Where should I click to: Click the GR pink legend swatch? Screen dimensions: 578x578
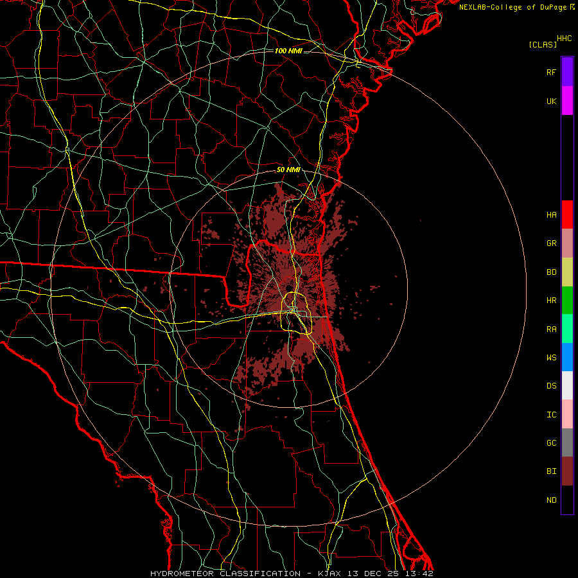tap(567, 243)
